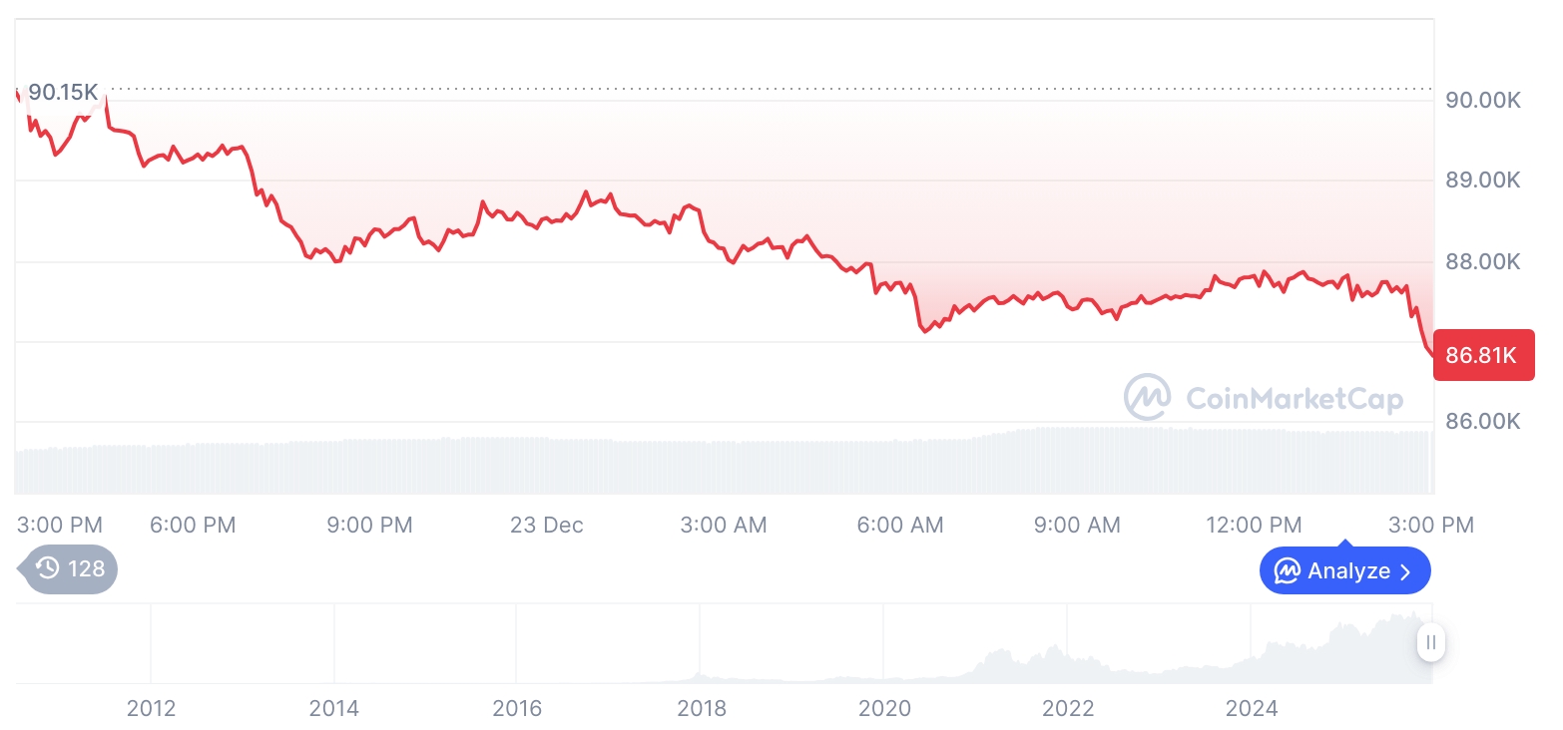Select the 2020 year in the range navigator
This screenshot has height=730, width=1563.
click(885, 709)
